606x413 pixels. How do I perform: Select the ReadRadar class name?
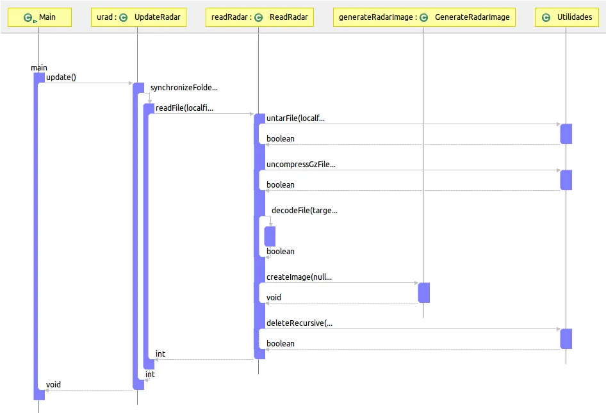coord(289,17)
